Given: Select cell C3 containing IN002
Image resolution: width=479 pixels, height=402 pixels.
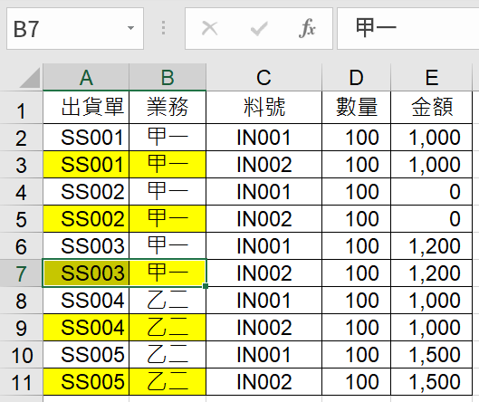Looking at the screenshot, I should [263, 165].
